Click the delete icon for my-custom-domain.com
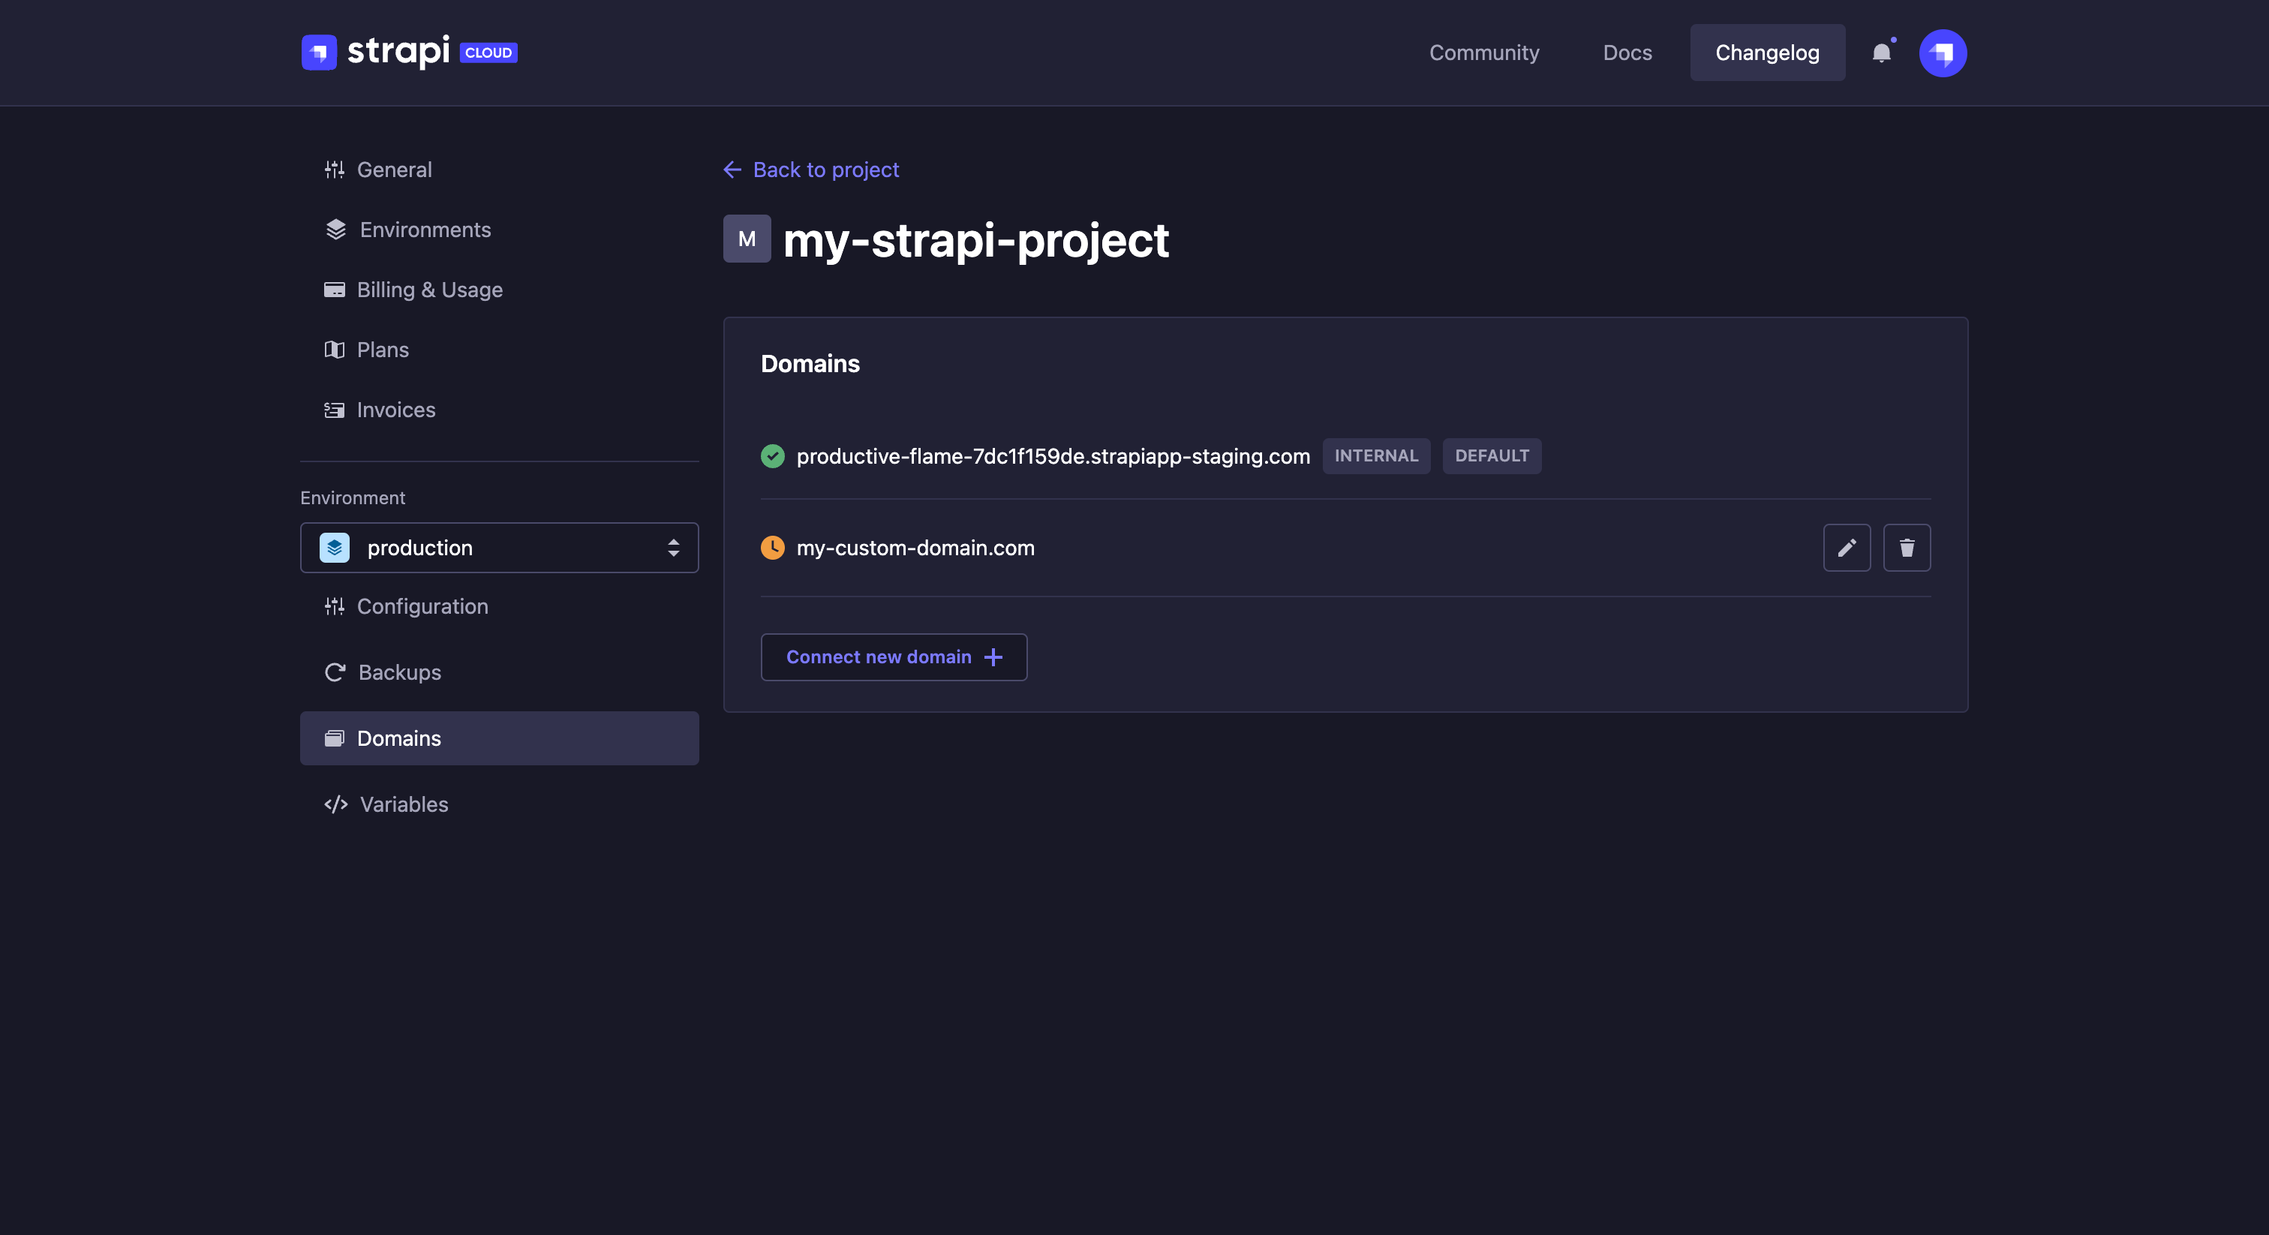The height and width of the screenshot is (1235, 2269). [x=1907, y=546]
